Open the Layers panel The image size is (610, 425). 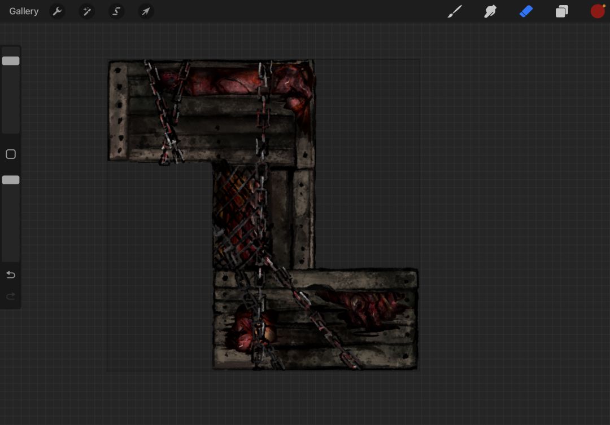[x=562, y=11]
